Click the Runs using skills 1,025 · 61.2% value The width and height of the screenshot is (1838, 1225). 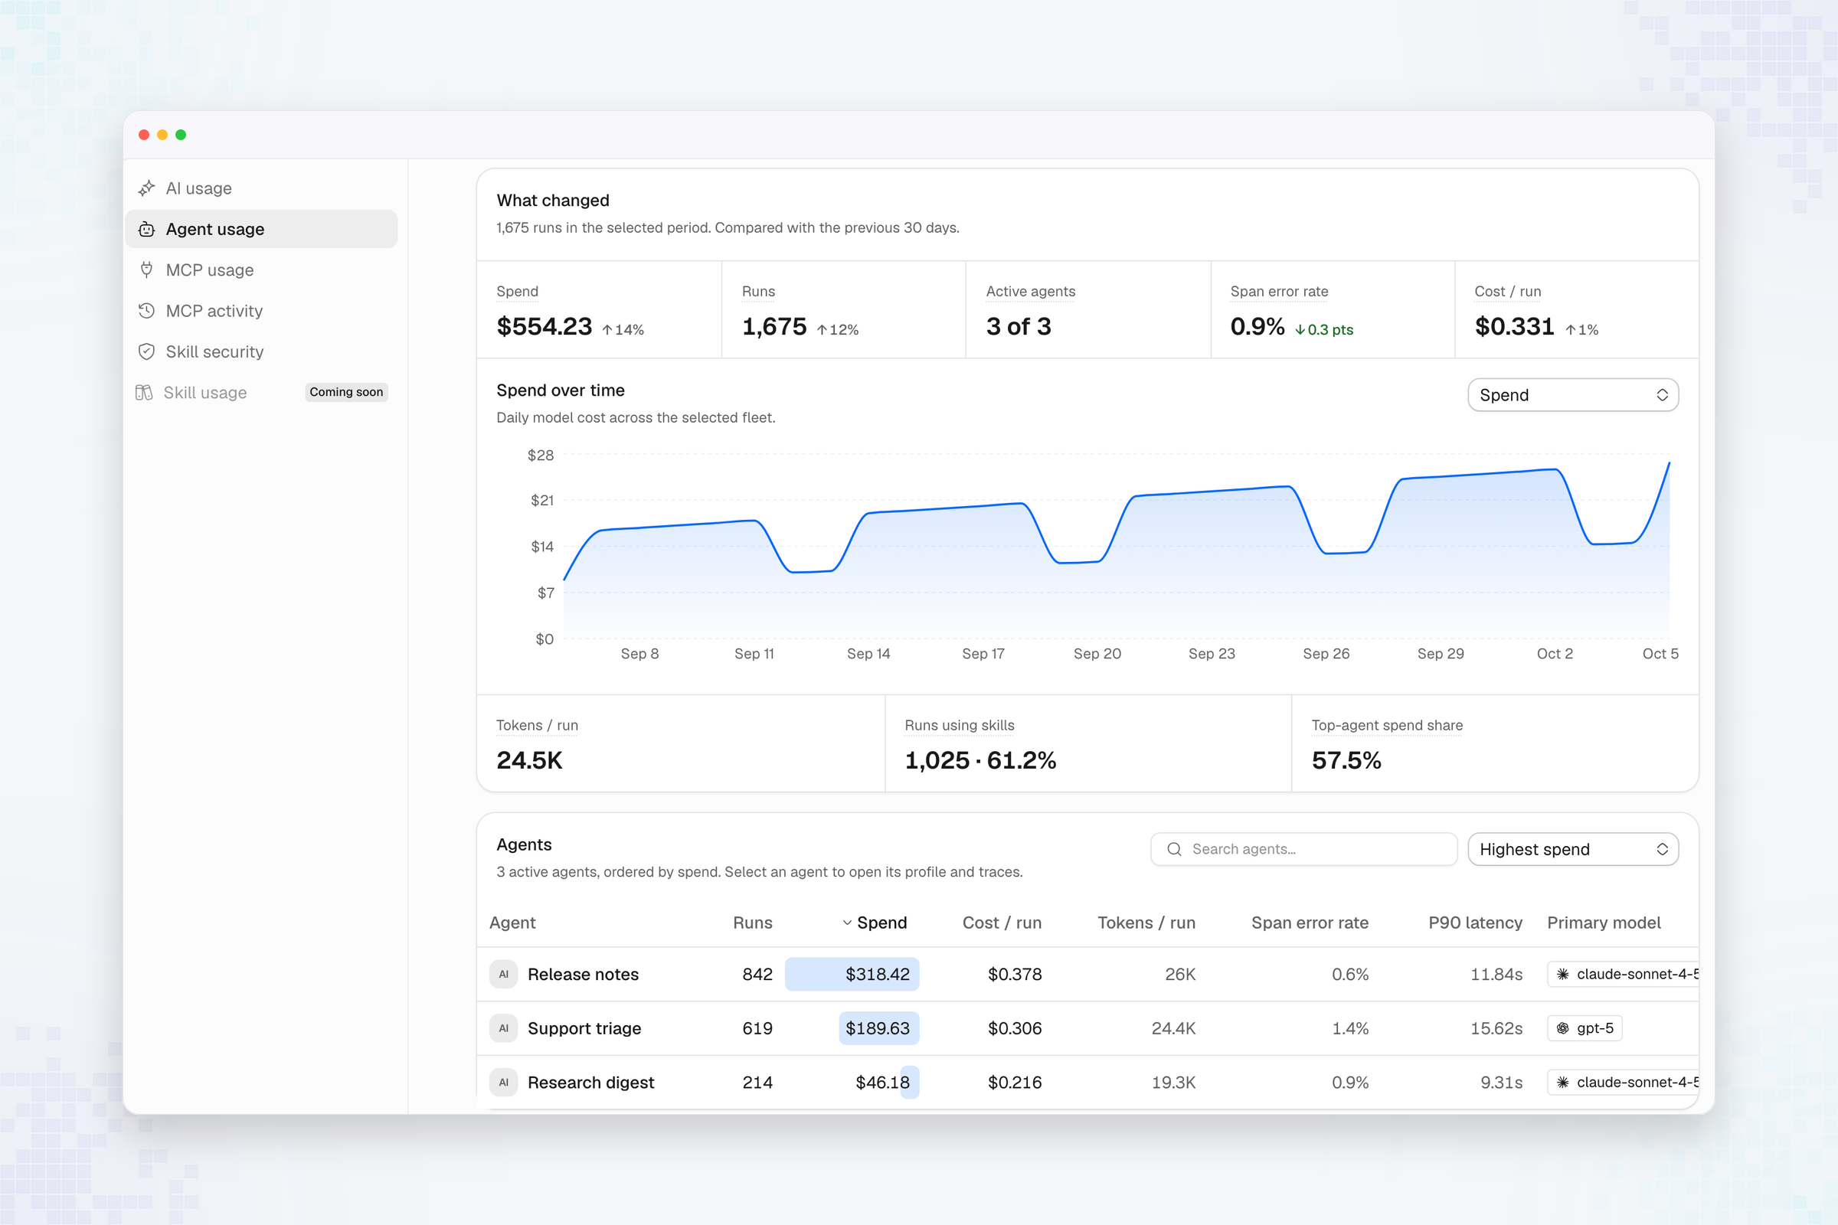(980, 760)
